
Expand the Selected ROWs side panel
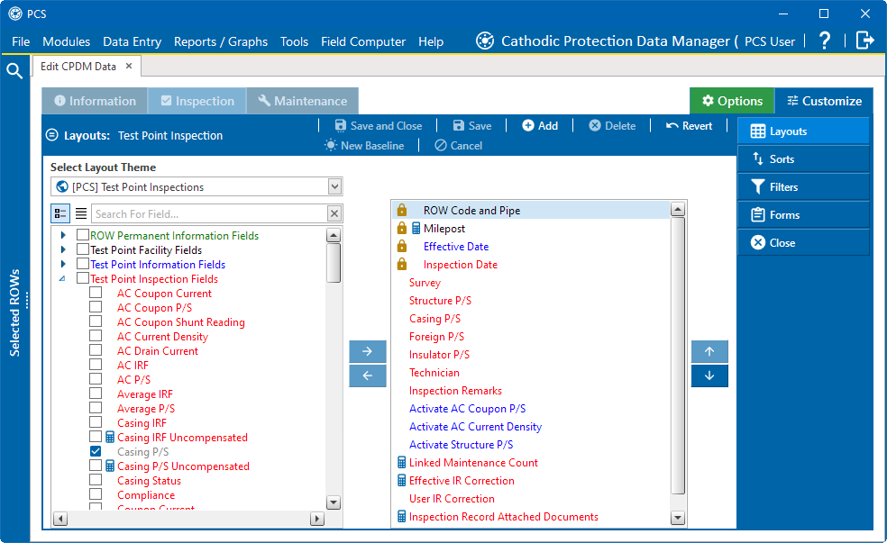(x=14, y=312)
